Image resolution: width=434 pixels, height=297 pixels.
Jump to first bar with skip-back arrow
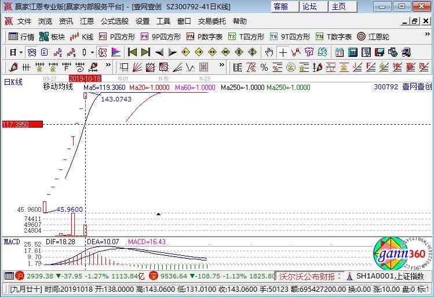point(132,52)
